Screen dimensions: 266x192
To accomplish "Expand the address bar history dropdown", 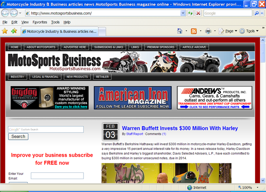I will click(x=183, y=13).
